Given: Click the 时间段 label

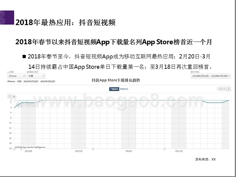Looking at the screenshot, I should tap(195, 72).
